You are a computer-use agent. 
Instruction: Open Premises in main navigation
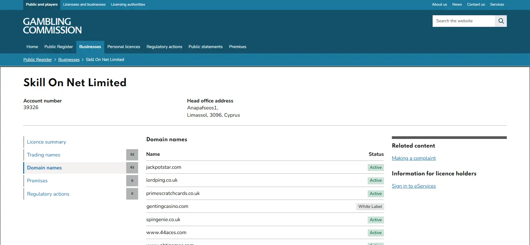238,47
